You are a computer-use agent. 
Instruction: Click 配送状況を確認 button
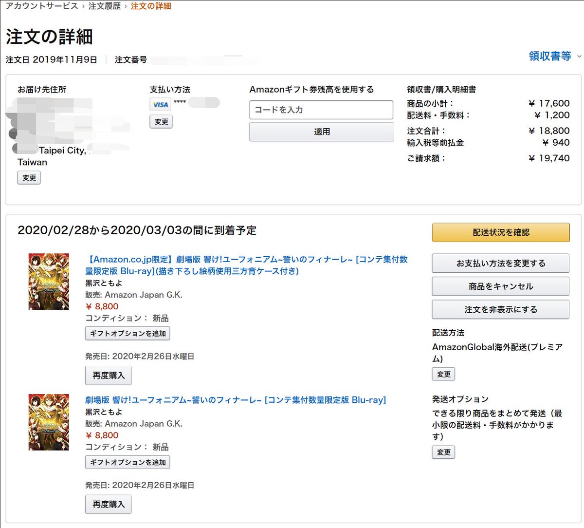click(x=501, y=232)
